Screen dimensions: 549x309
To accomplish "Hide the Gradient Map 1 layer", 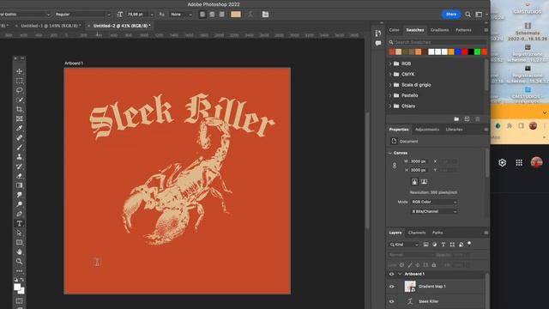I will pos(392,287).
